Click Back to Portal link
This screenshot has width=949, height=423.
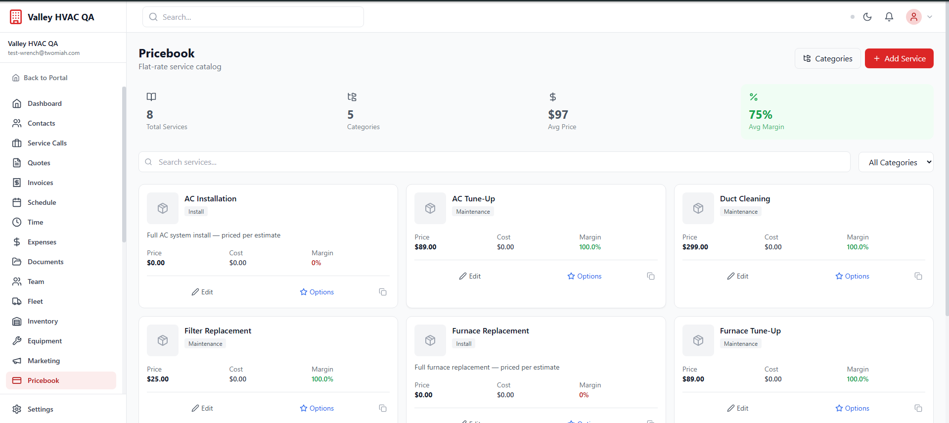(45, 78)
